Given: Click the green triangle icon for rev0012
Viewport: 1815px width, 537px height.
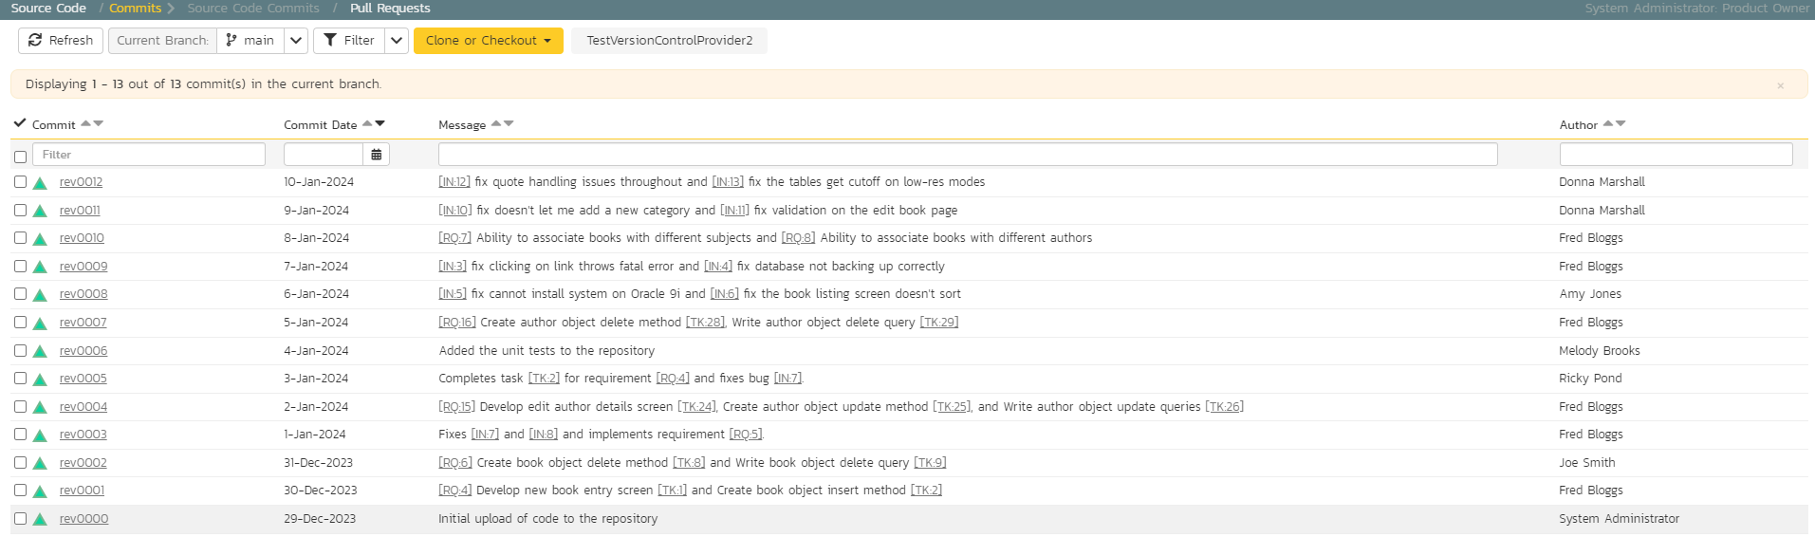Looking at the screenshot, I should pyautogui.click(x=40, y=183).
